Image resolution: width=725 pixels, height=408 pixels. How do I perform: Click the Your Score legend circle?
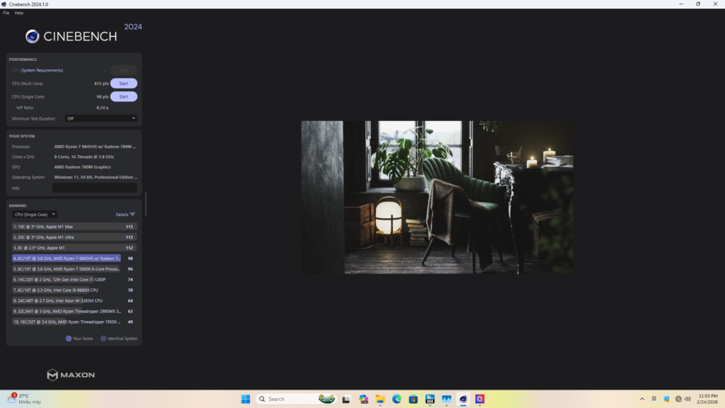69,339
